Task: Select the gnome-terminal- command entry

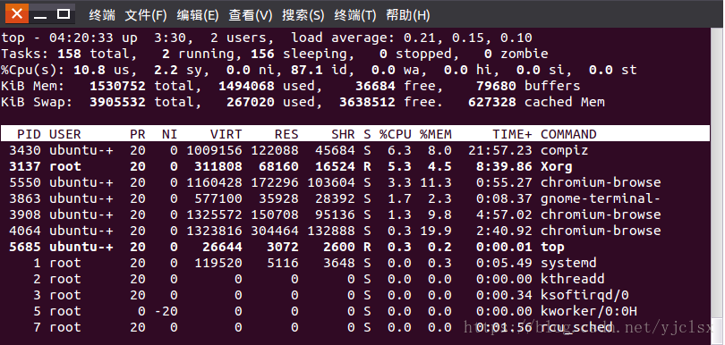Action: click(601, 198)
